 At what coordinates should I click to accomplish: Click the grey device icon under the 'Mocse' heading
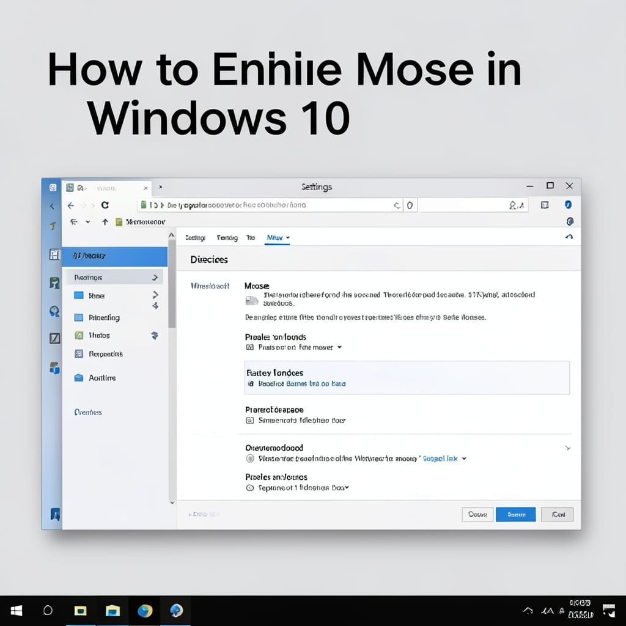coord(251,301)
